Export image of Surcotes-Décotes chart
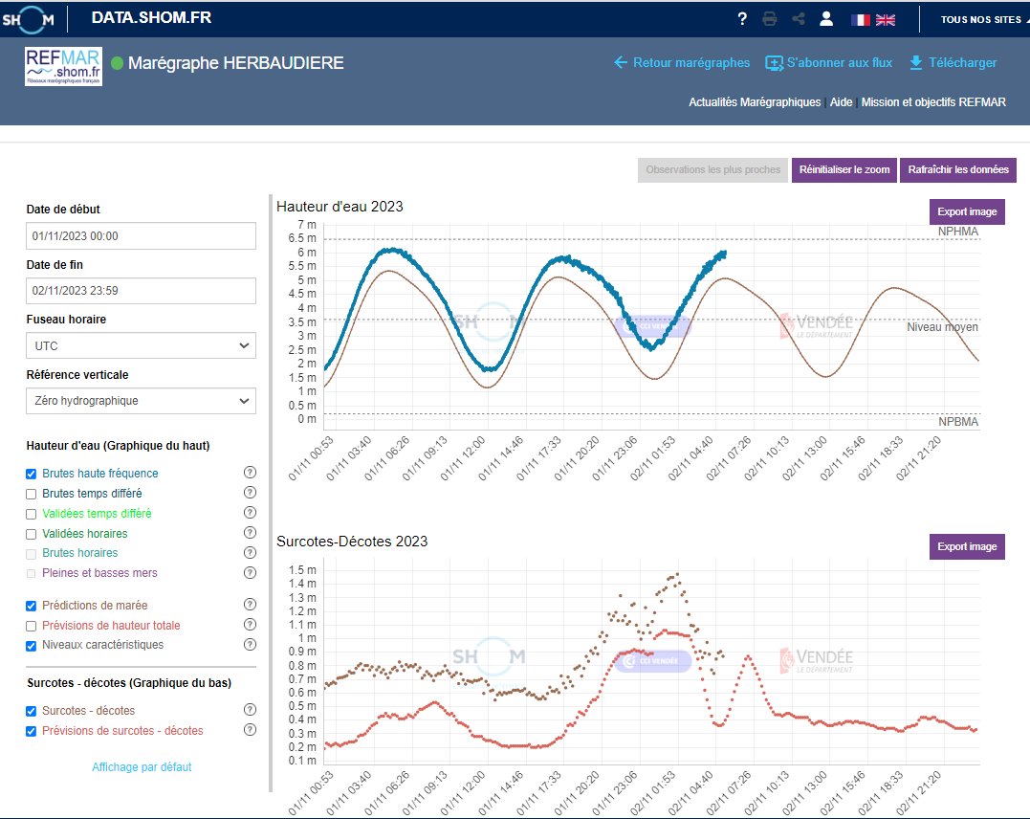 pyautogui.click(x=967, y=547)
